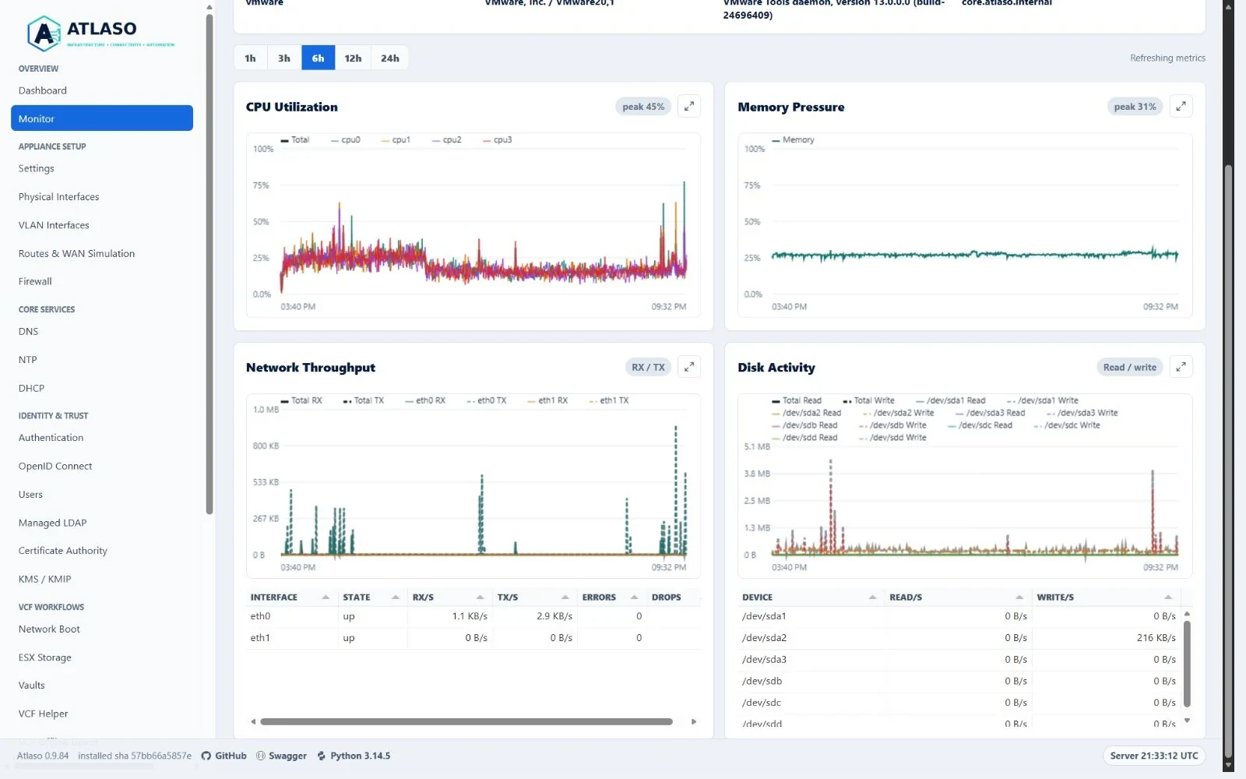Select the eth0 interface row
Image resolution: width=1246 pixels, height=779 pixels.
pos(473,616)
